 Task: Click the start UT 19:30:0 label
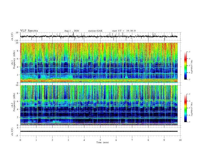(x=124, y=31)
